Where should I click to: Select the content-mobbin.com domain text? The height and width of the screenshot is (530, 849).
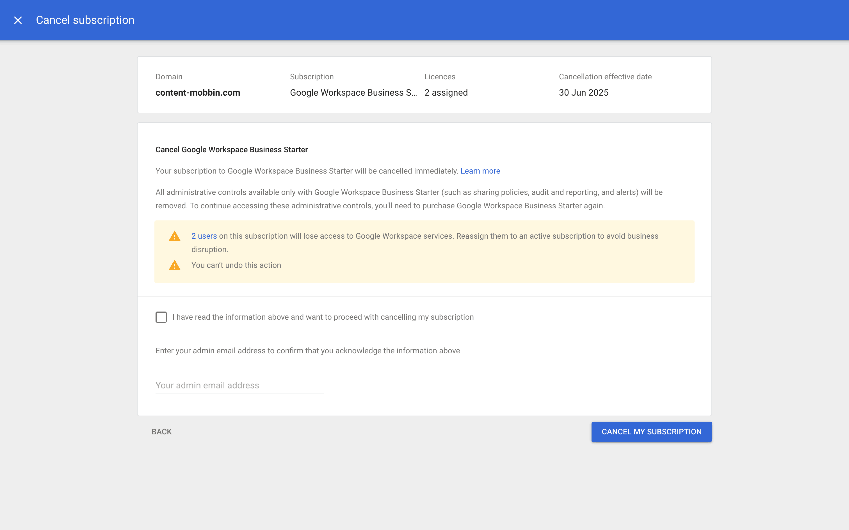coord(198,93)
